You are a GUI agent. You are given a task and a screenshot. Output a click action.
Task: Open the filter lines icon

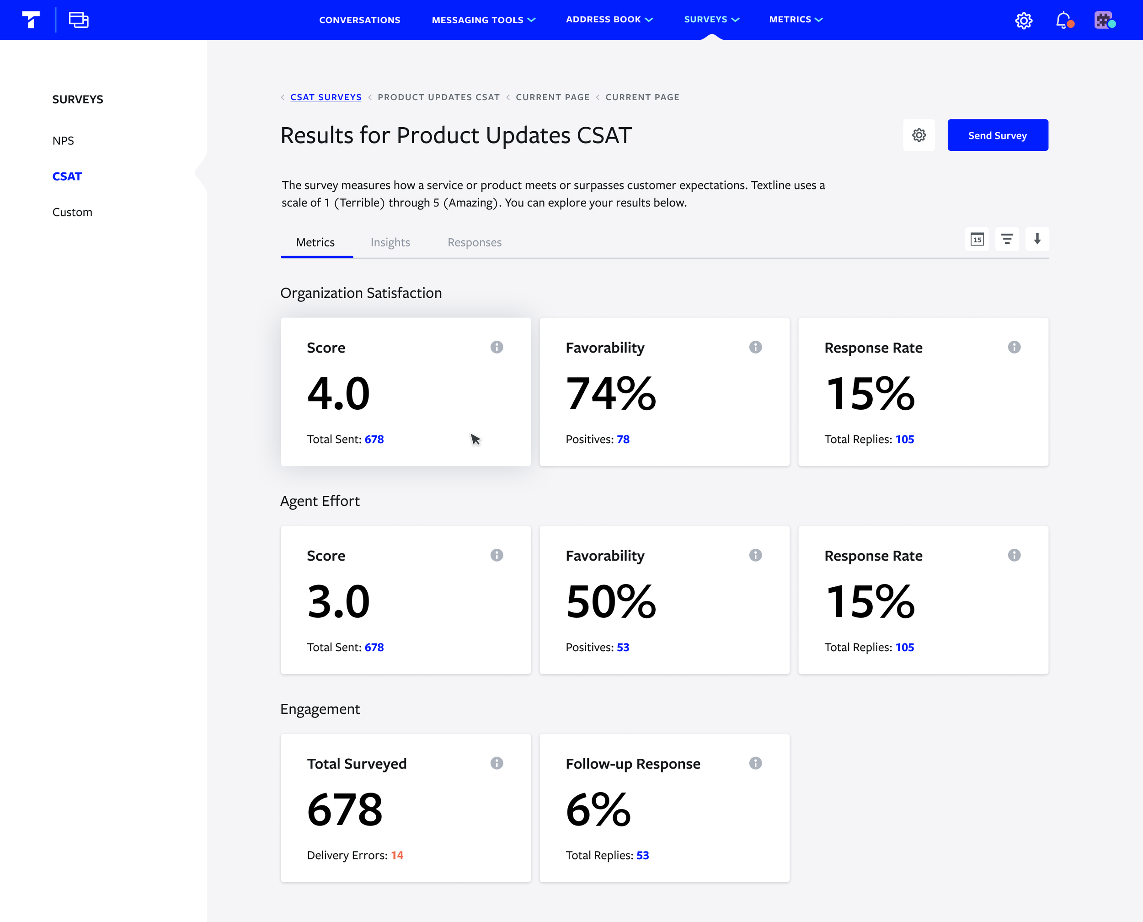[x=1007, y=239]
